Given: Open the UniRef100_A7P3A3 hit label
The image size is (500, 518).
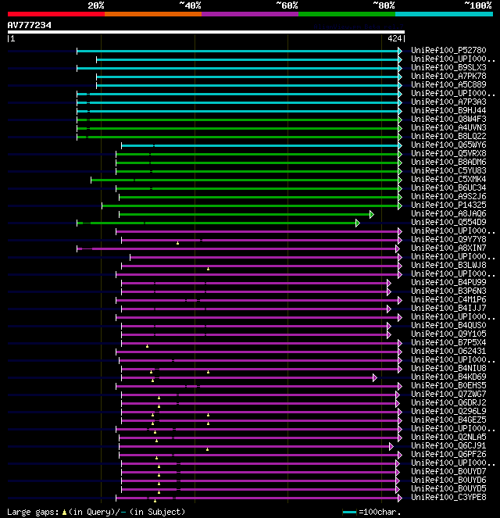Looking at the screenshot, I should [x=448, y=102].
